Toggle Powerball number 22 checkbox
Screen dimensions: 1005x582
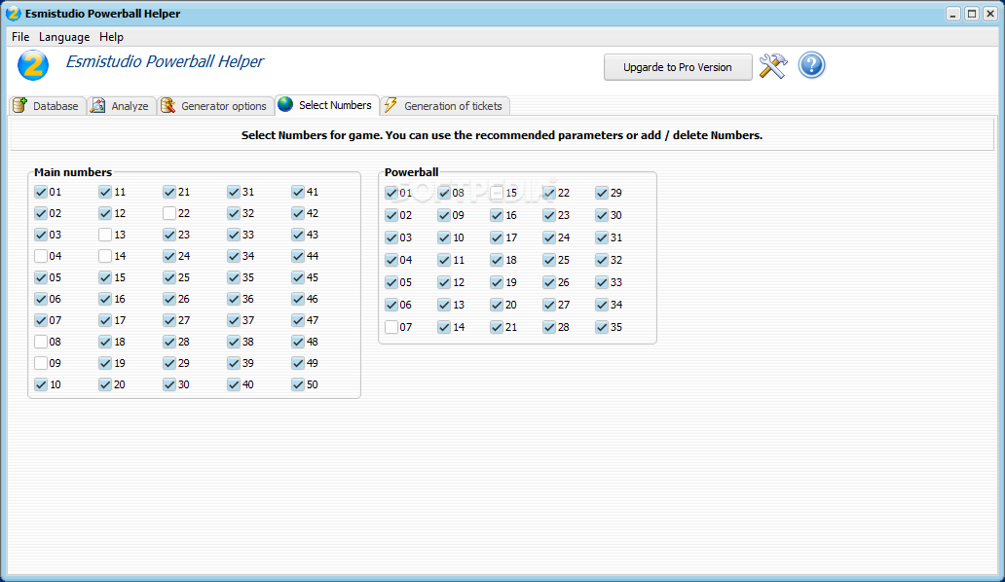click(x=549, y=193)
